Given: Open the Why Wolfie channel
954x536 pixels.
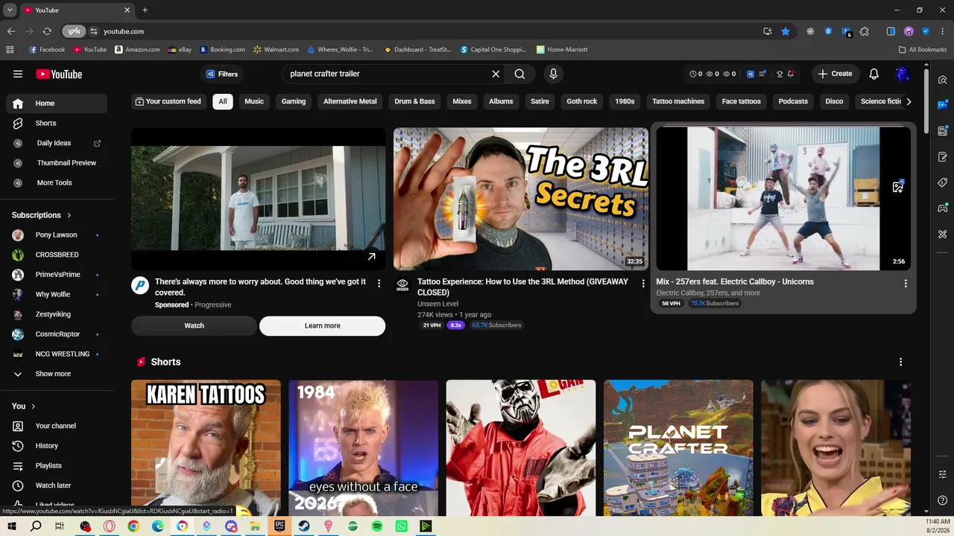Looking at the screenshot, I should pyautogui.click(x=57, y=294).
